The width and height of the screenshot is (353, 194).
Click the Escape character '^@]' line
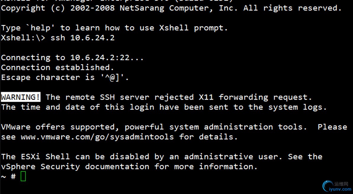click(x=65, y=77)
